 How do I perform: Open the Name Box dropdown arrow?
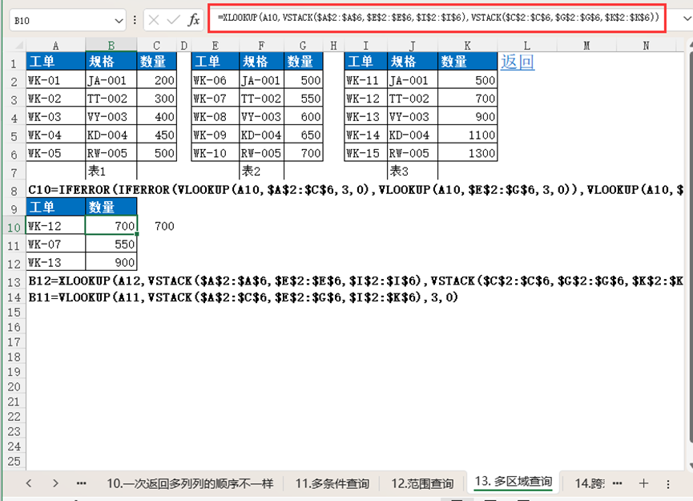click(x=119, y=20)
